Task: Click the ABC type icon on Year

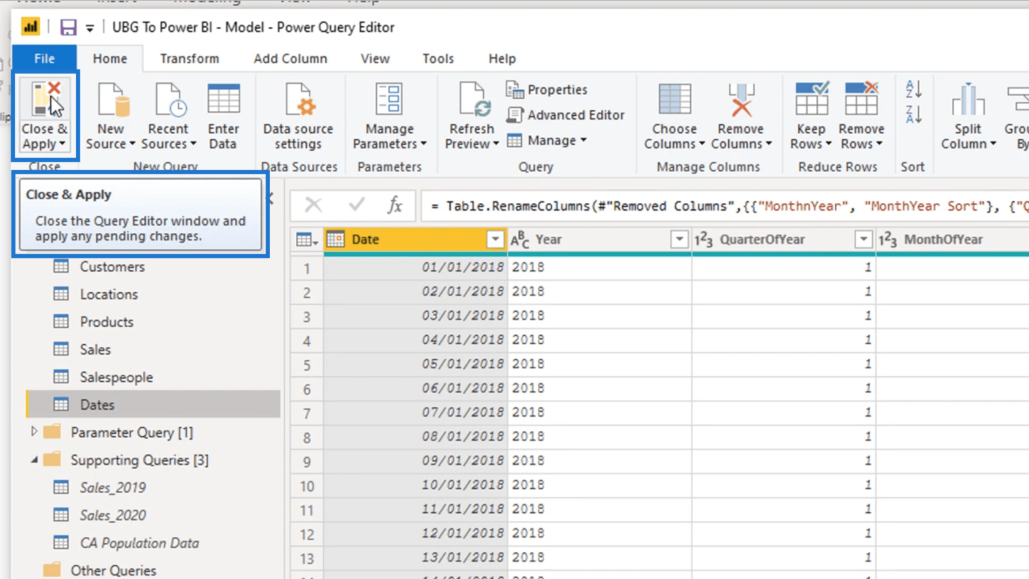Action: 519,240
